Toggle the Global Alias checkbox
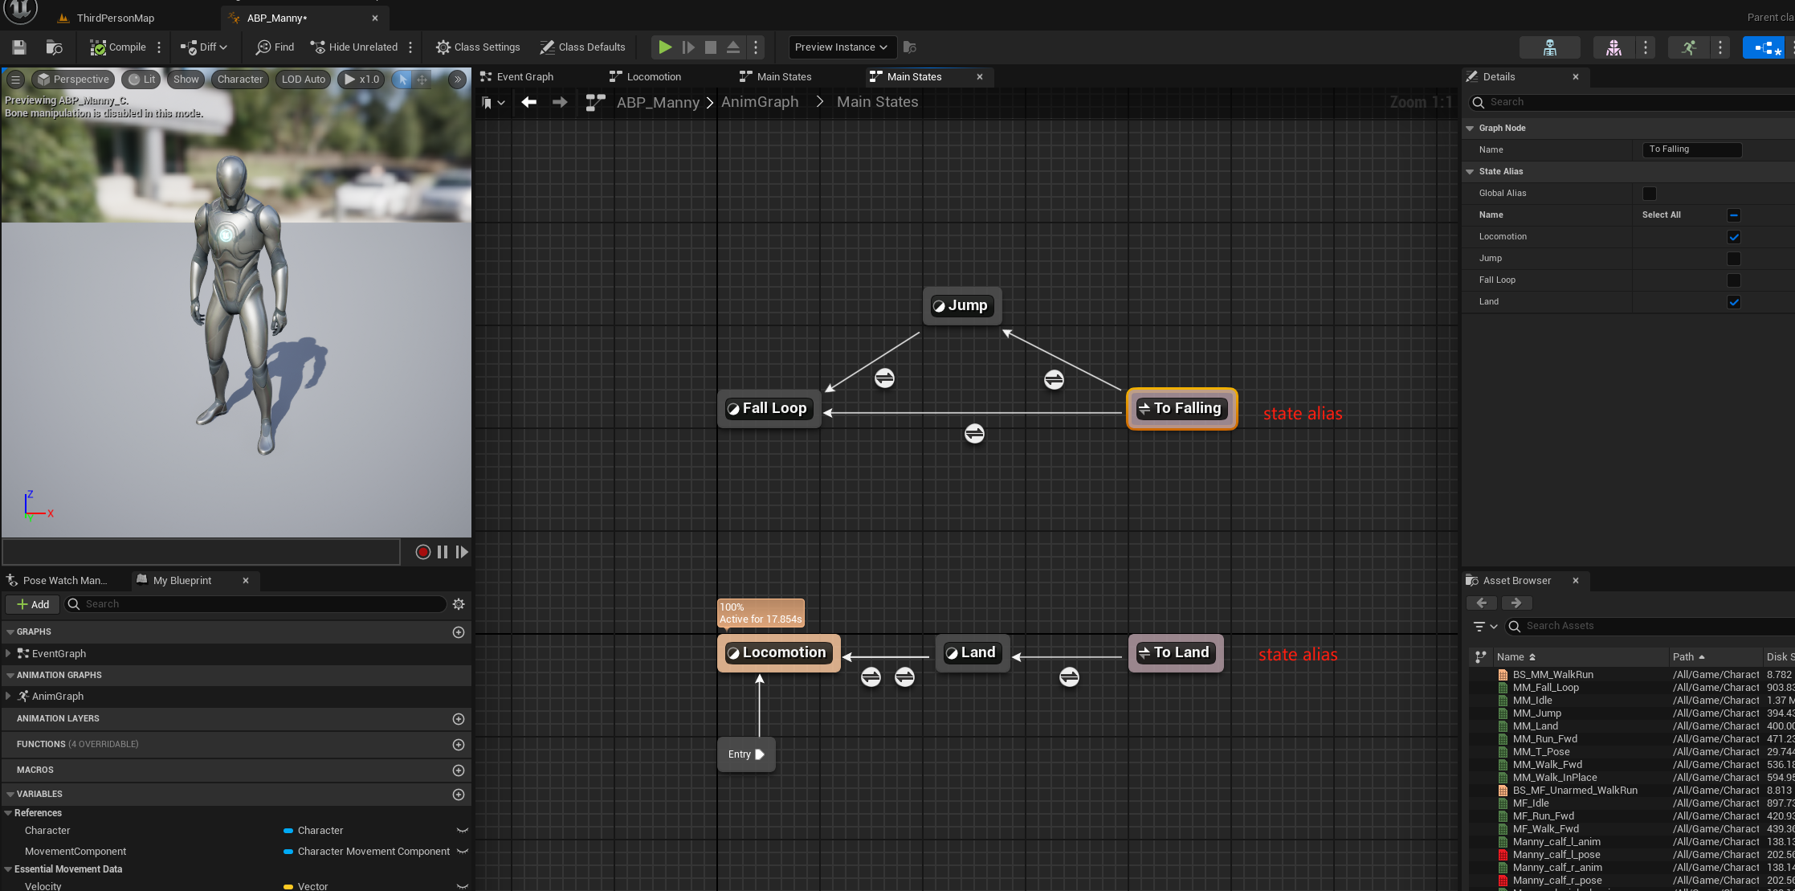The width and height of the screenshot is (1795, 891). coord(1650,194)
